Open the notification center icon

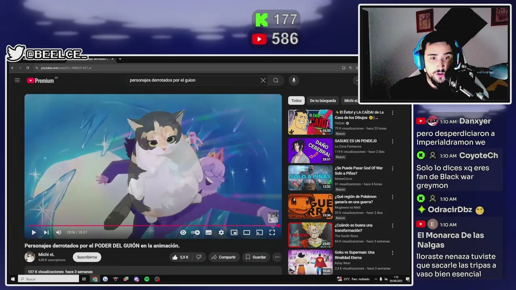[408, 279]
